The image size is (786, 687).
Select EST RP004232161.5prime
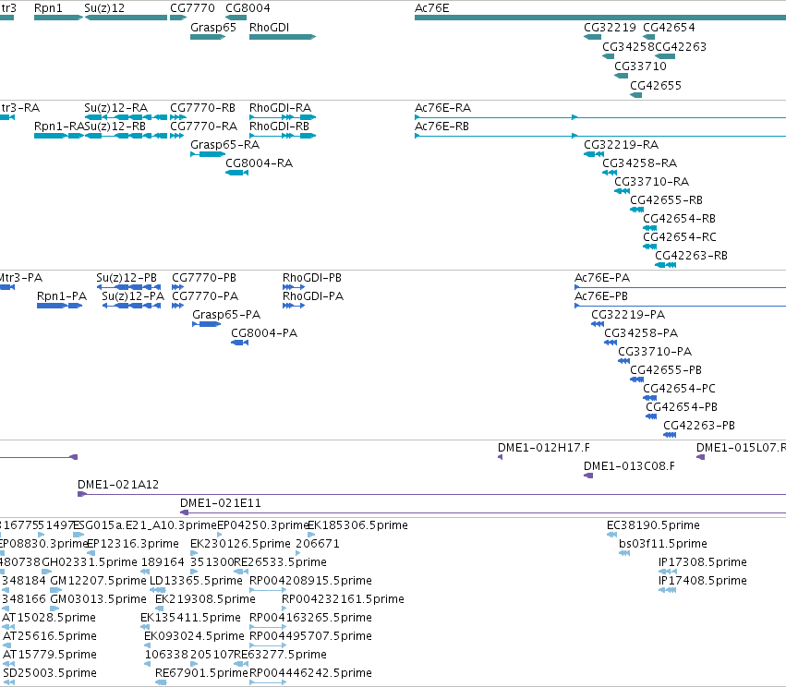coord(343,599)
